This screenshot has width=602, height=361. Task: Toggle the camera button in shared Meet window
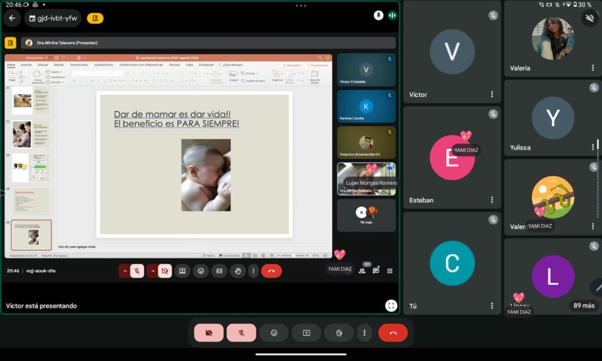[165, 271]
